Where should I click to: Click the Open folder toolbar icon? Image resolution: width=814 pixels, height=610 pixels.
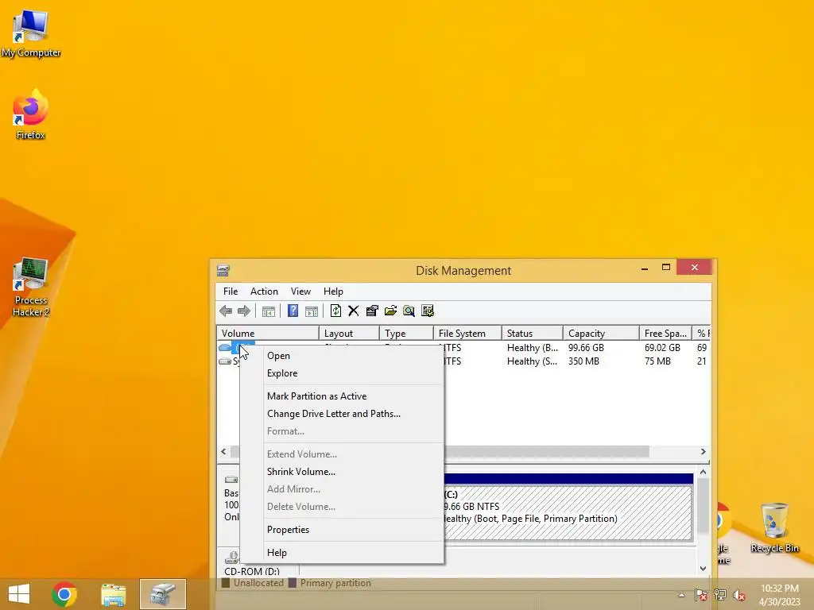coord(390,311)
